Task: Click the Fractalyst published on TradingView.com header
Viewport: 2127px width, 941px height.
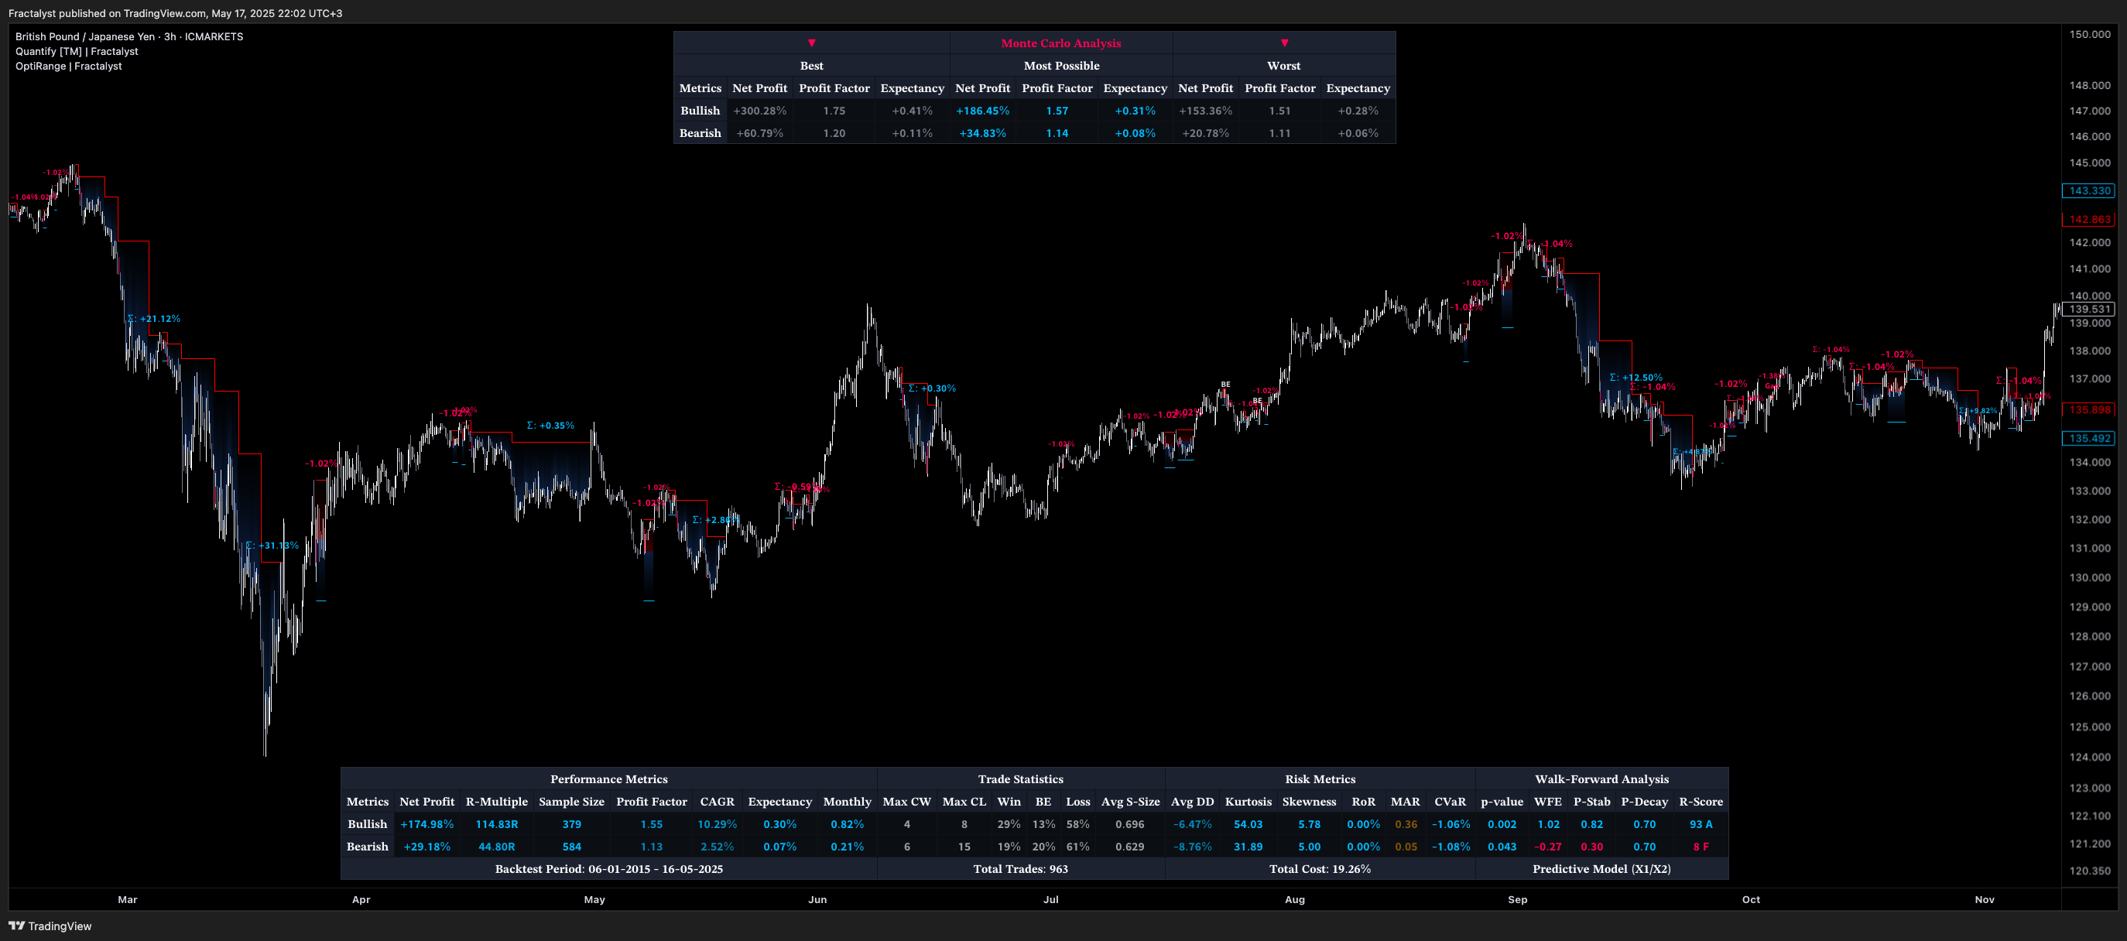Action: point(175,13)
